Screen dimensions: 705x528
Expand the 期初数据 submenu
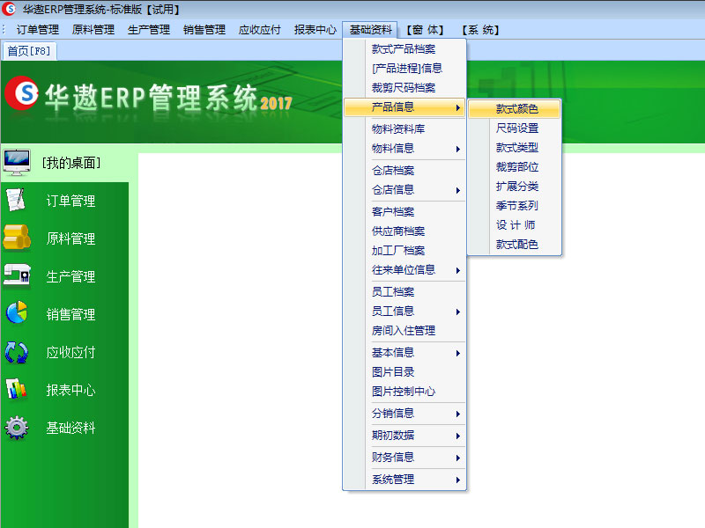404,436
